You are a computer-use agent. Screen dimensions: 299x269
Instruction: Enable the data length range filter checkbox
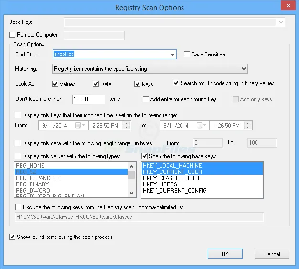coord(18,143)
